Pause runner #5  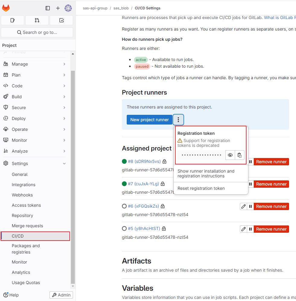[250, 229]
